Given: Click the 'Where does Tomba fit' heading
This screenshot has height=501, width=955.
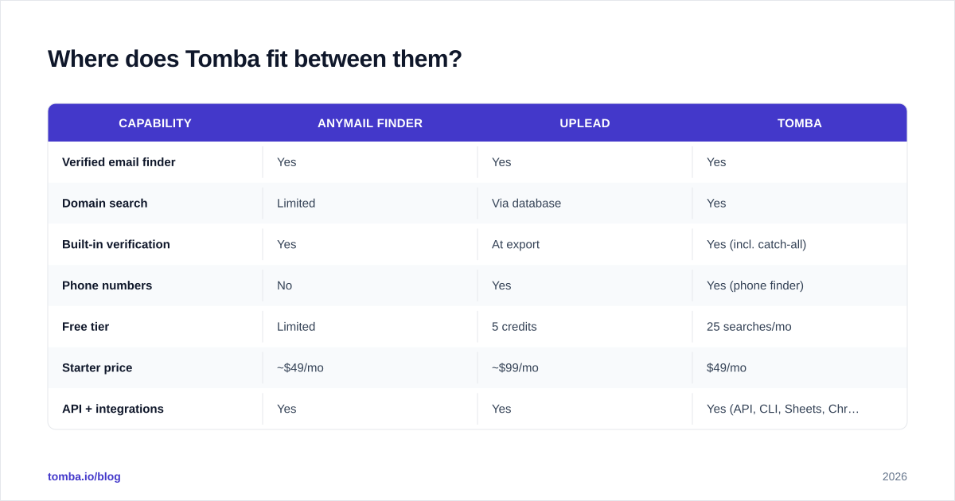Looking at the screenshot, I should (x=255, y=59).
